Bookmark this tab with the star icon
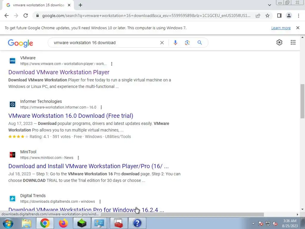 click(x=267, y=16)
